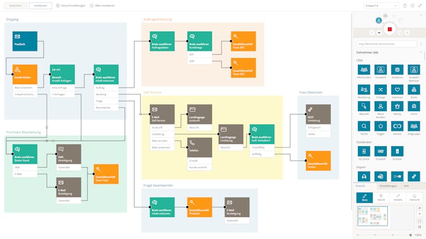Switch to the Info tab
This screenshot has height=239, width=426.
coord(406,186)
